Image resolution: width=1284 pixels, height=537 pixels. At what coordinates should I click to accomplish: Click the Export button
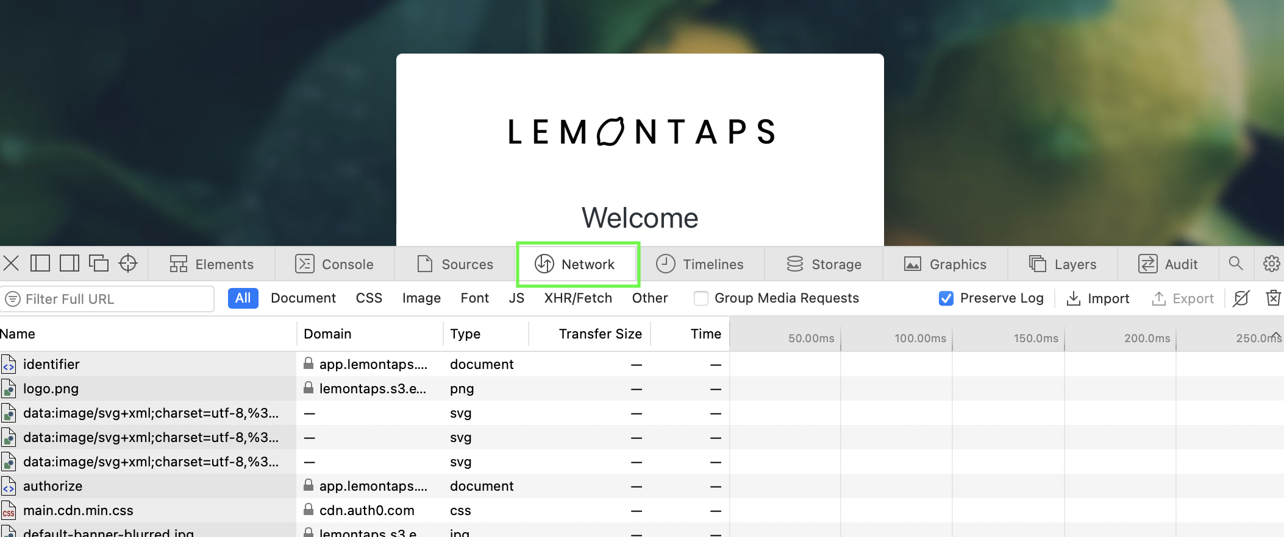(1182, 298)
